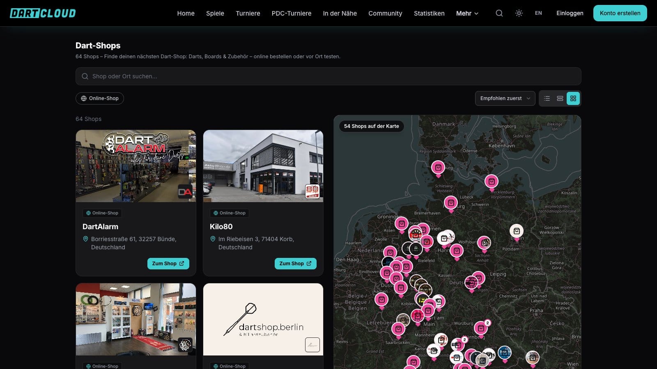The width and height of the screenshot is (657, 369).
Task: Click Online-Shop tag on DartAlarm card
Action: click(102, 213)
